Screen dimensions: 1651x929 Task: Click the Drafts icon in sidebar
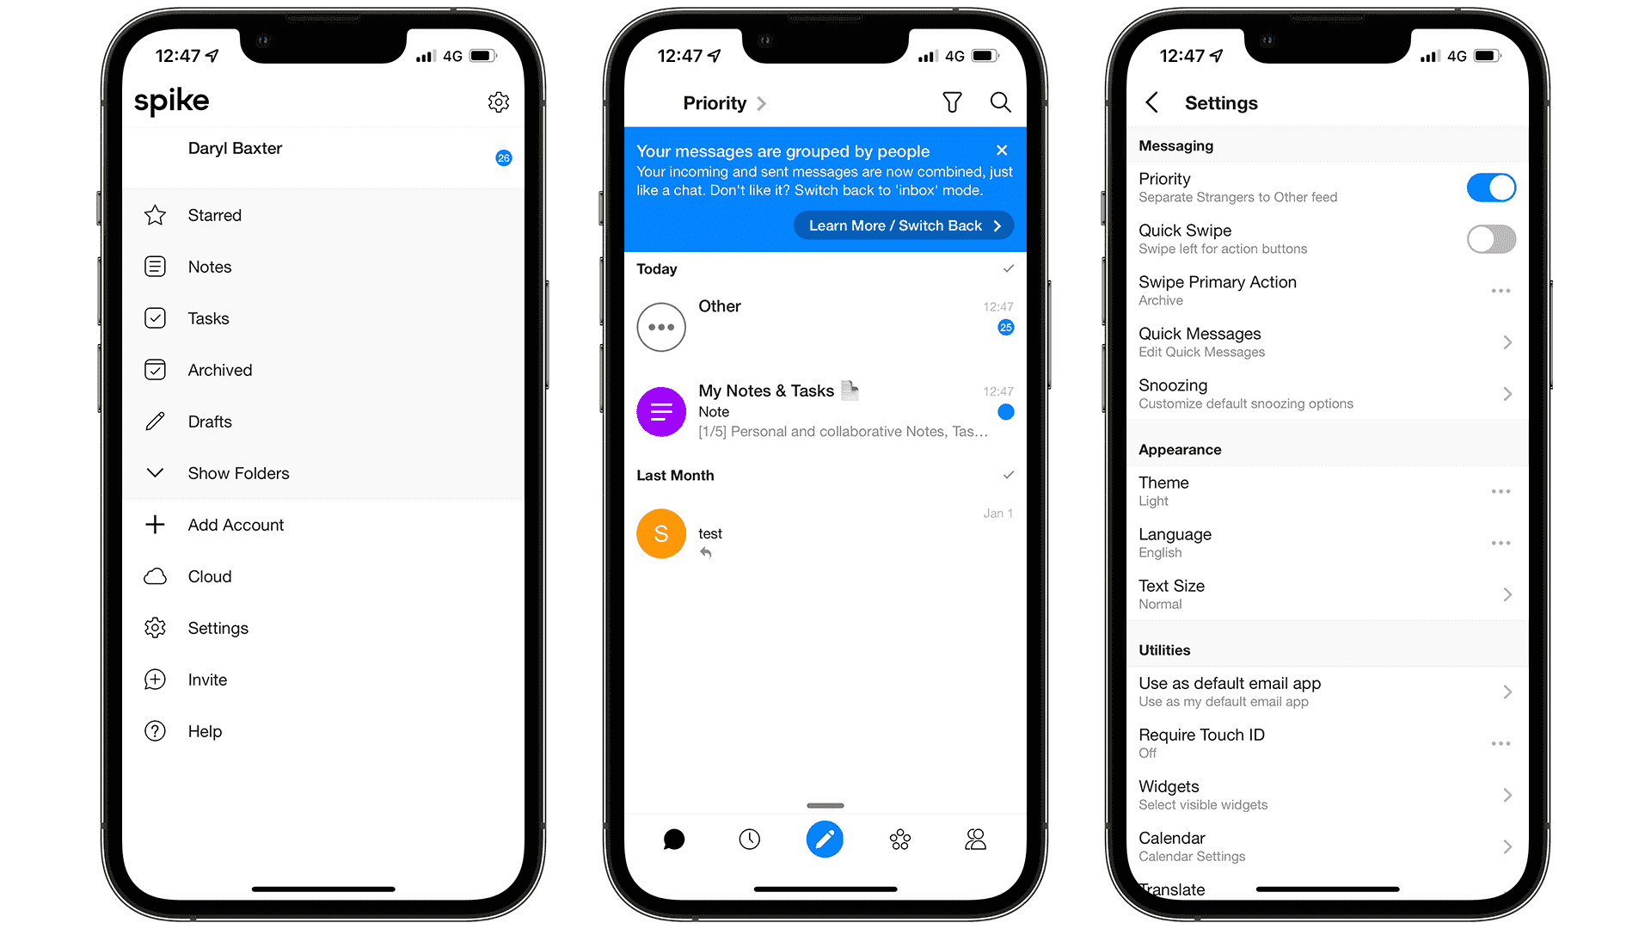click(157, 421)
